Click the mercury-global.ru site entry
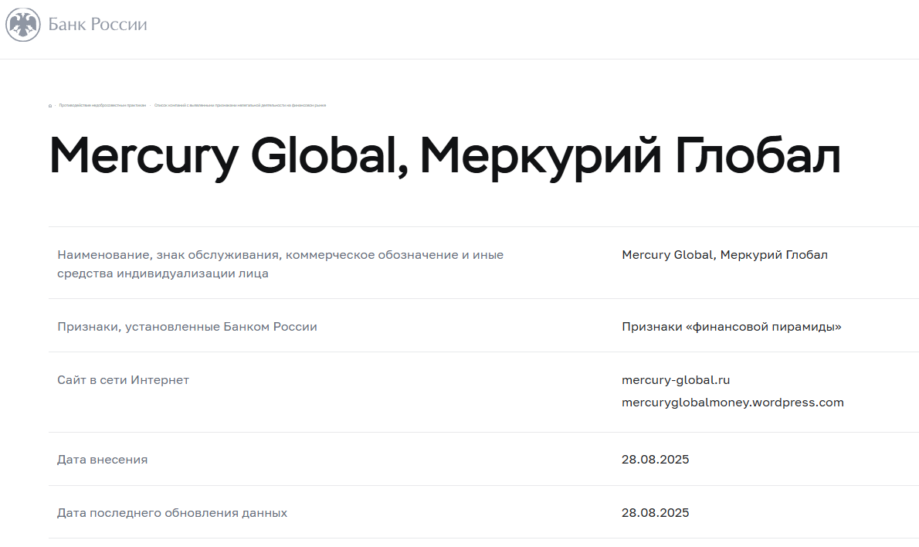 coord(675,380)
